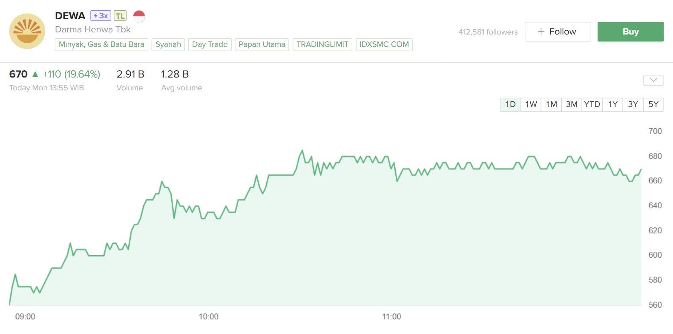Click the Darma Henwa sunburst company logo

[27, 31]
